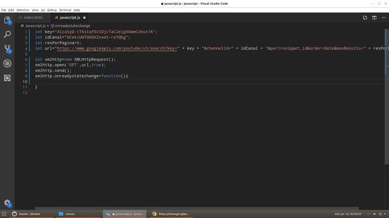The width and height of the screenshot is (389, 218).
Task: Click the power settings icon in system tray
Action: point(380,214)
